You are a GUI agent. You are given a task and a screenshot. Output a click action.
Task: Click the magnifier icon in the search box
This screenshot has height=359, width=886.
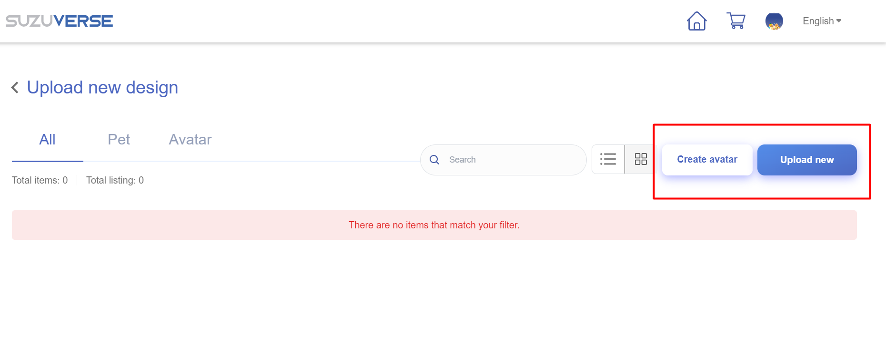(x=434, y=160)
